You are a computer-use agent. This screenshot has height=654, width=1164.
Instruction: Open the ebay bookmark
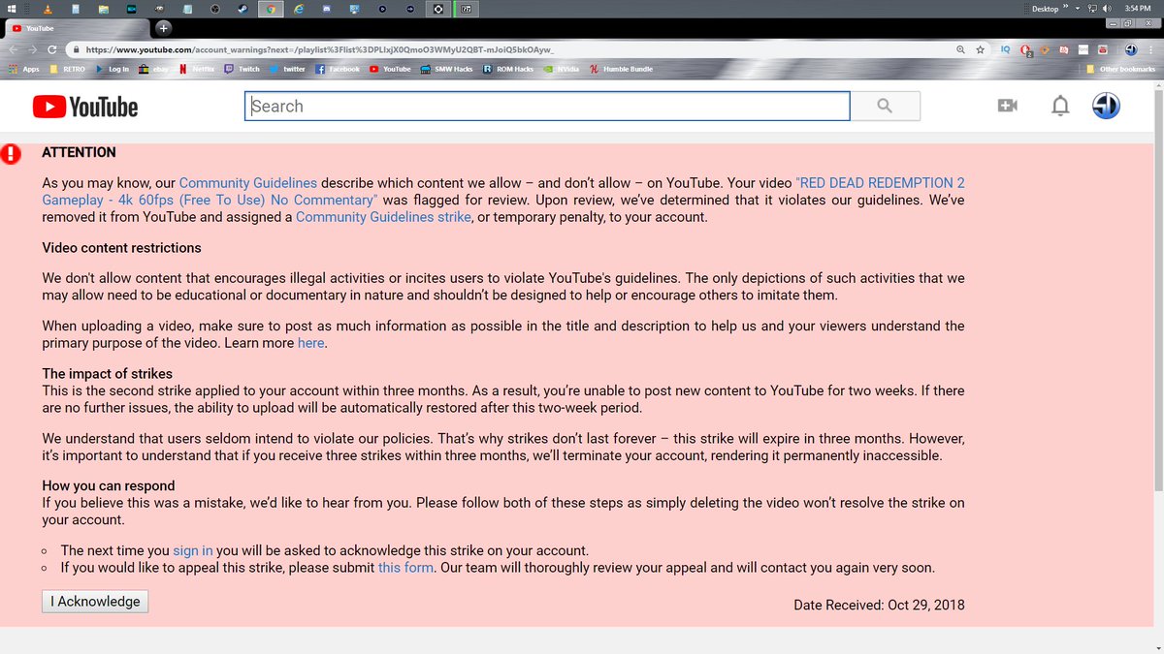pos(154,69)
